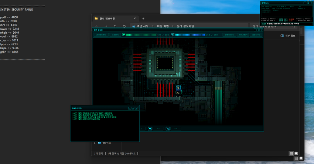Click the bottom hint message line in terminal
Image resolution: width=314 pixels, height=164 pixels.
coord(287,24)
